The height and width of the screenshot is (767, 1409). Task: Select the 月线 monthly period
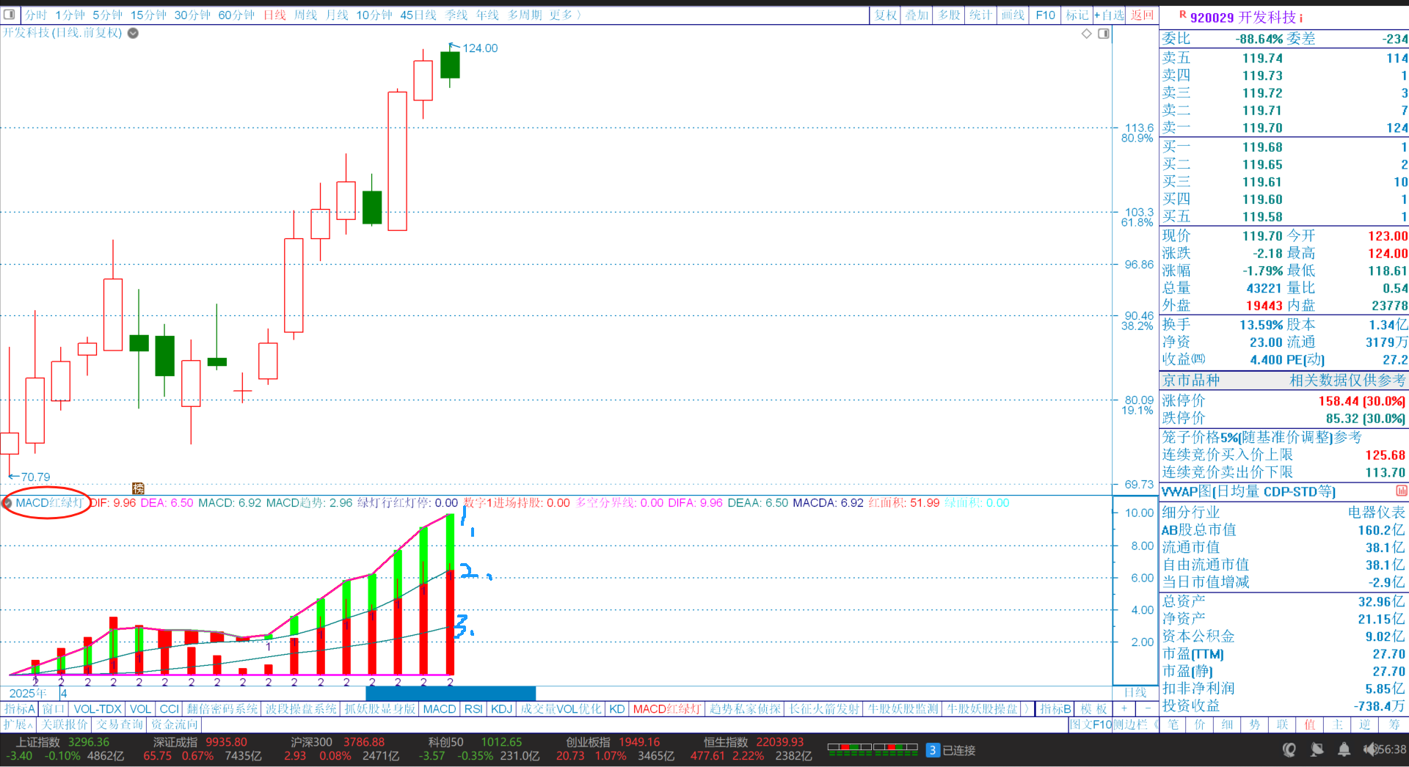[x=337, y=15]
